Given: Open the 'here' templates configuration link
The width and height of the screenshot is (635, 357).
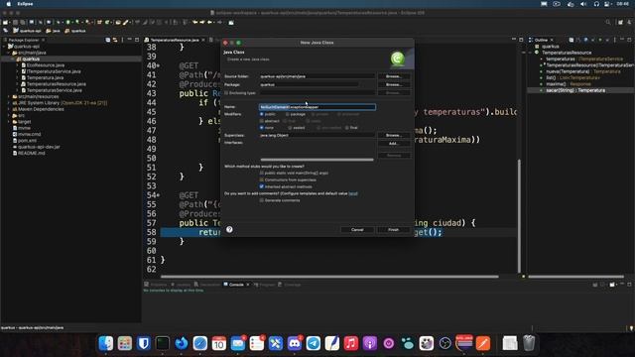Looking at the screenshot, I should pos(353,193).
